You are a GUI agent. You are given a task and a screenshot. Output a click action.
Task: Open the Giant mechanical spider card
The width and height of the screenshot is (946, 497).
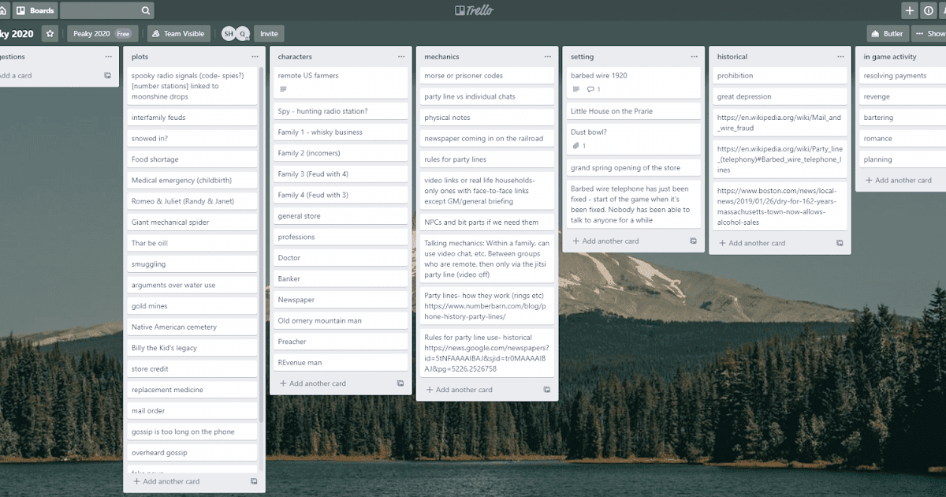192,222
